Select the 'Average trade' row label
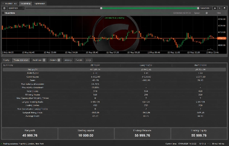The height and width of the screenshot is (146, 229). (x=32, y=116)
